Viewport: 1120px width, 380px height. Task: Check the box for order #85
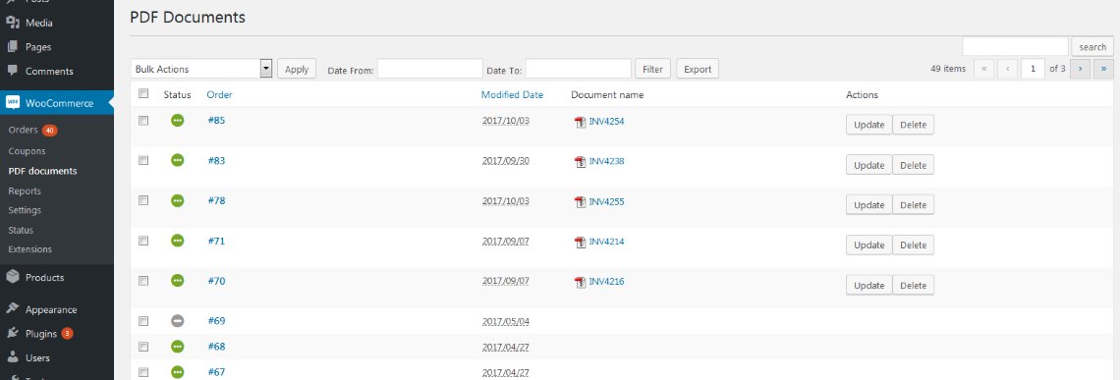point(143,121)
